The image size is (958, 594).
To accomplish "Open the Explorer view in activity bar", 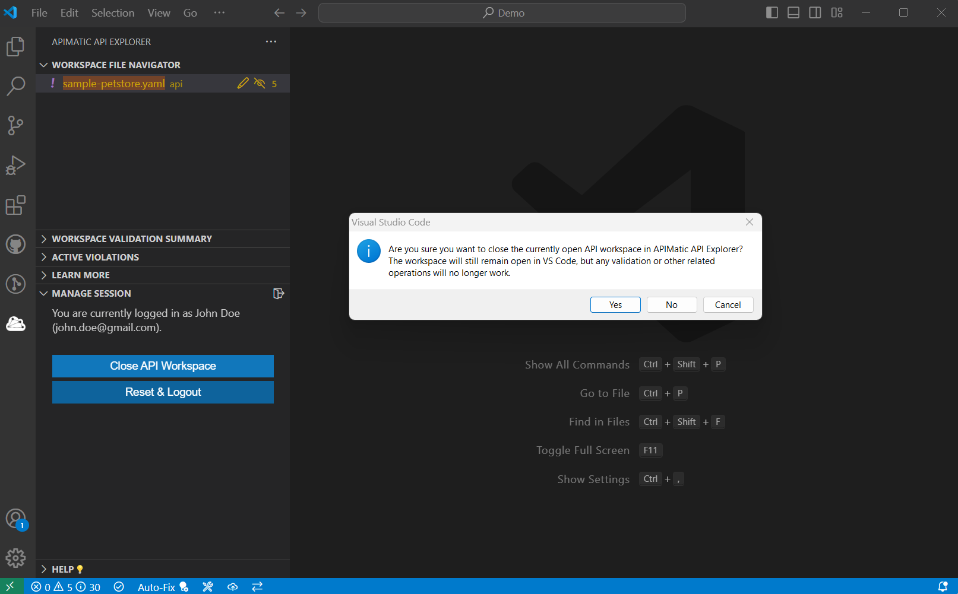I will [x=15, y=46].
